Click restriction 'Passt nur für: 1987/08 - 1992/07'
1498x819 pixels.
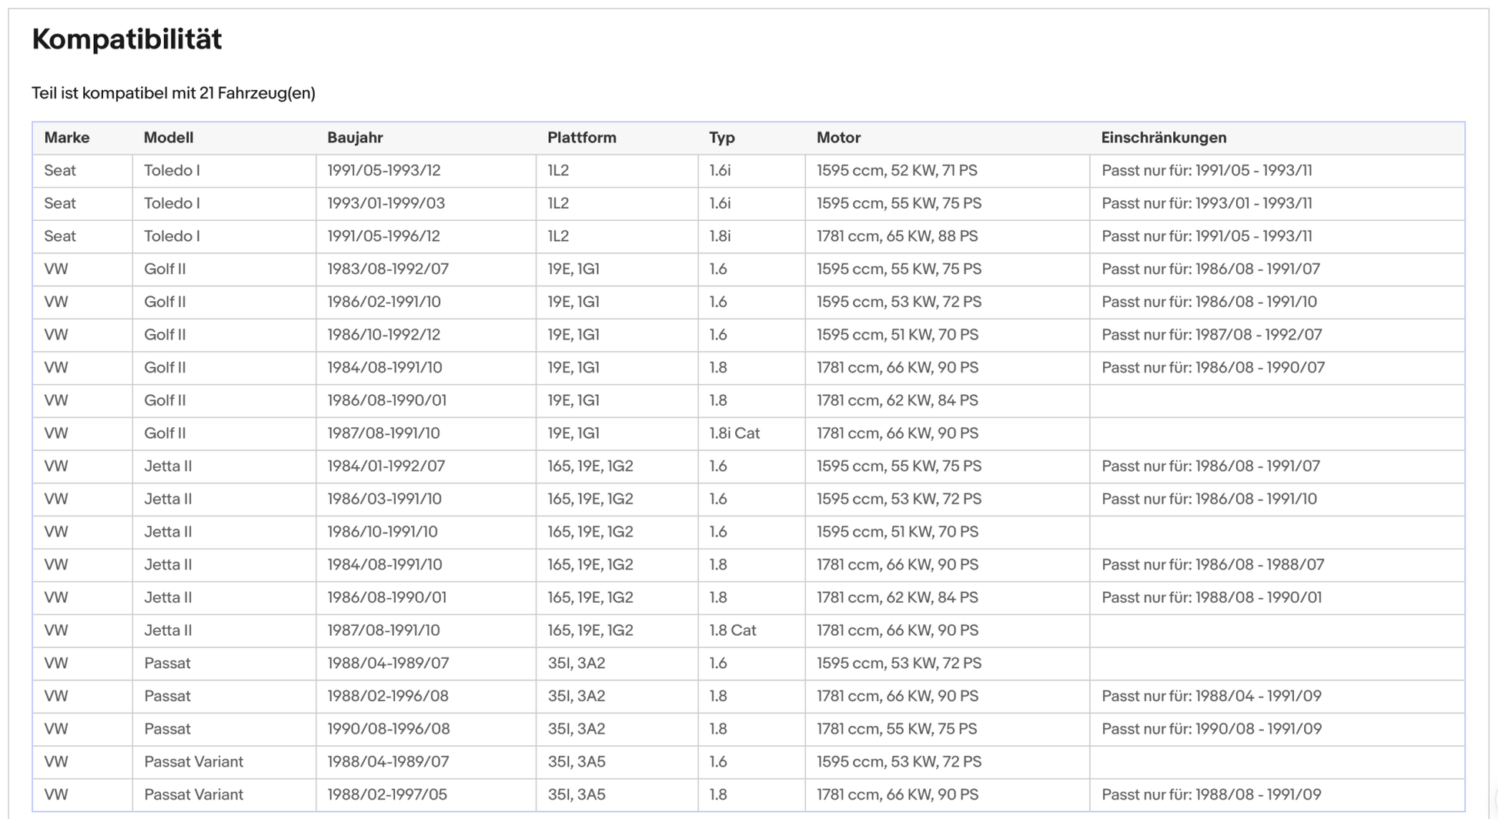point(1211,335)
